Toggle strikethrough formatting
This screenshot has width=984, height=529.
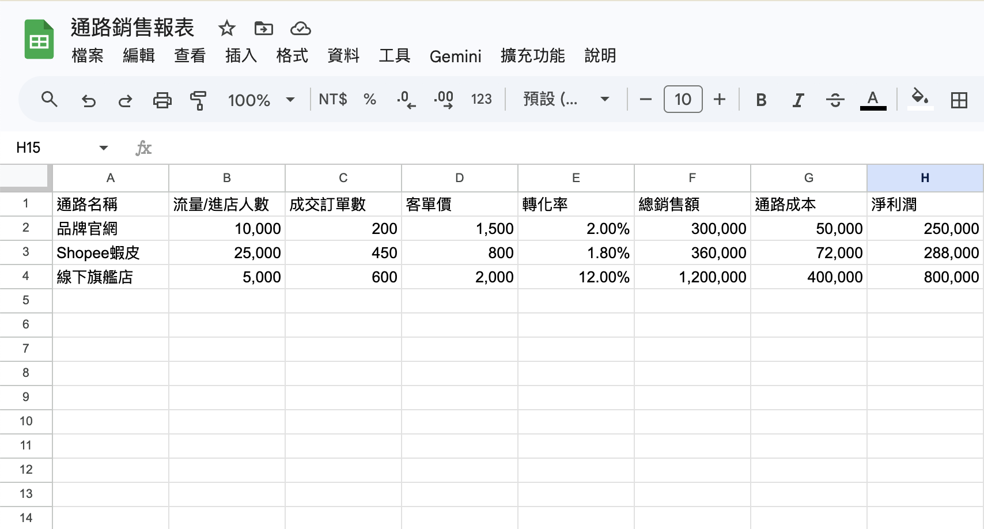click(835, 99)
